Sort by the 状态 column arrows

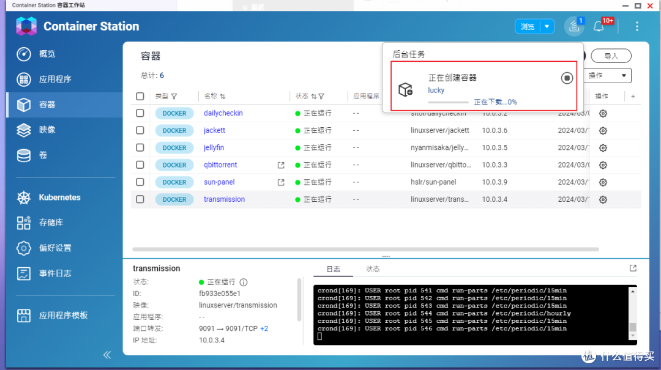(x=313, y=97)
